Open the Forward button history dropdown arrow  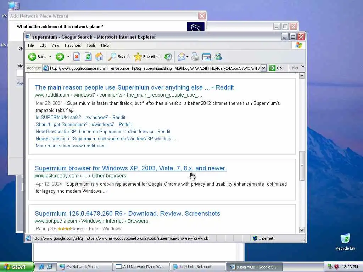[x=68, y=57]
